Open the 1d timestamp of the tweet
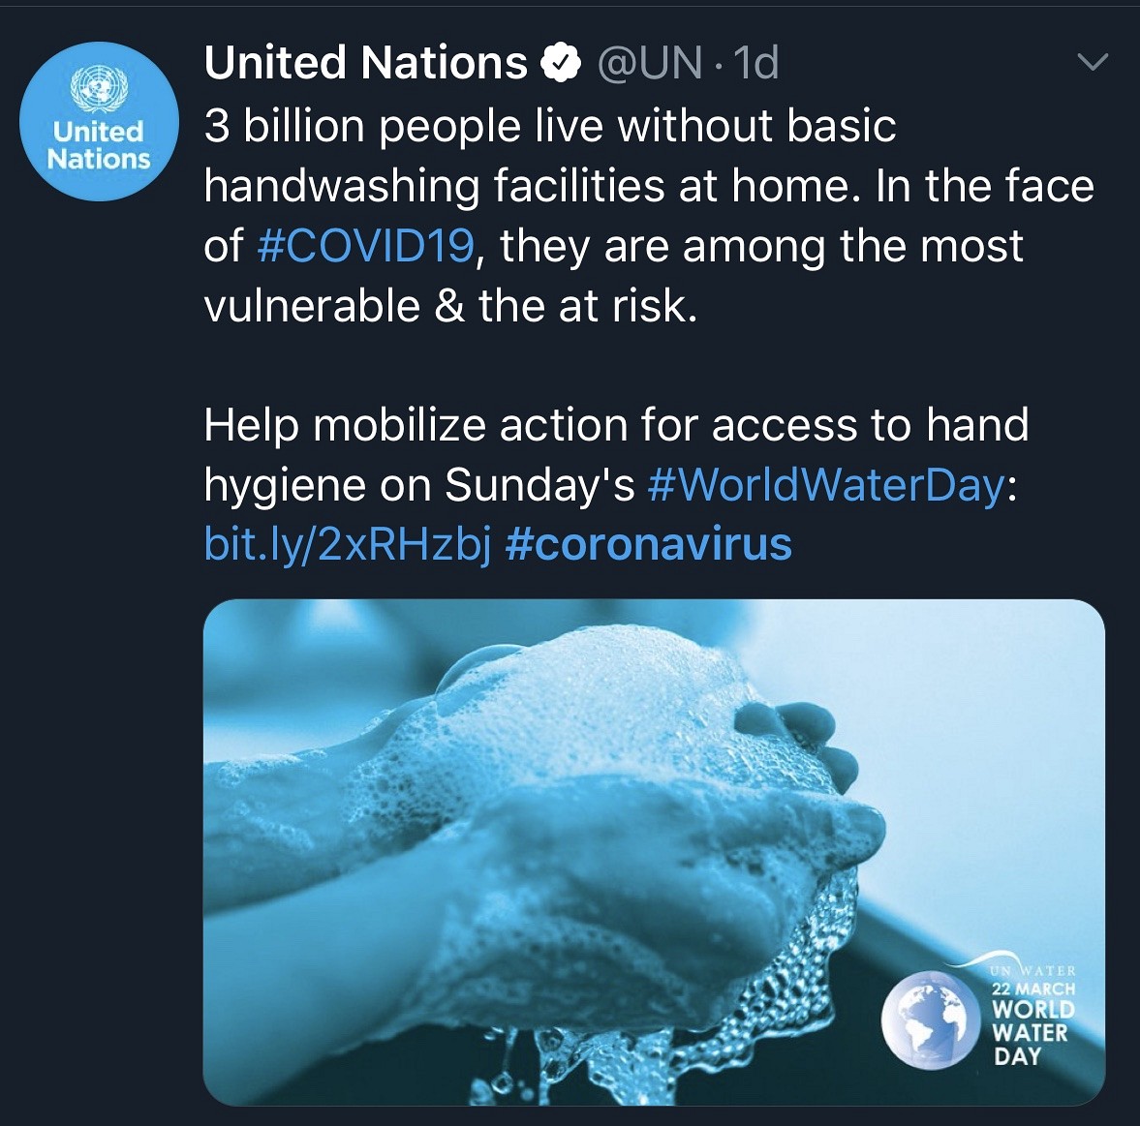This screenshot has height=1126, width=1140. click(756, 63)
